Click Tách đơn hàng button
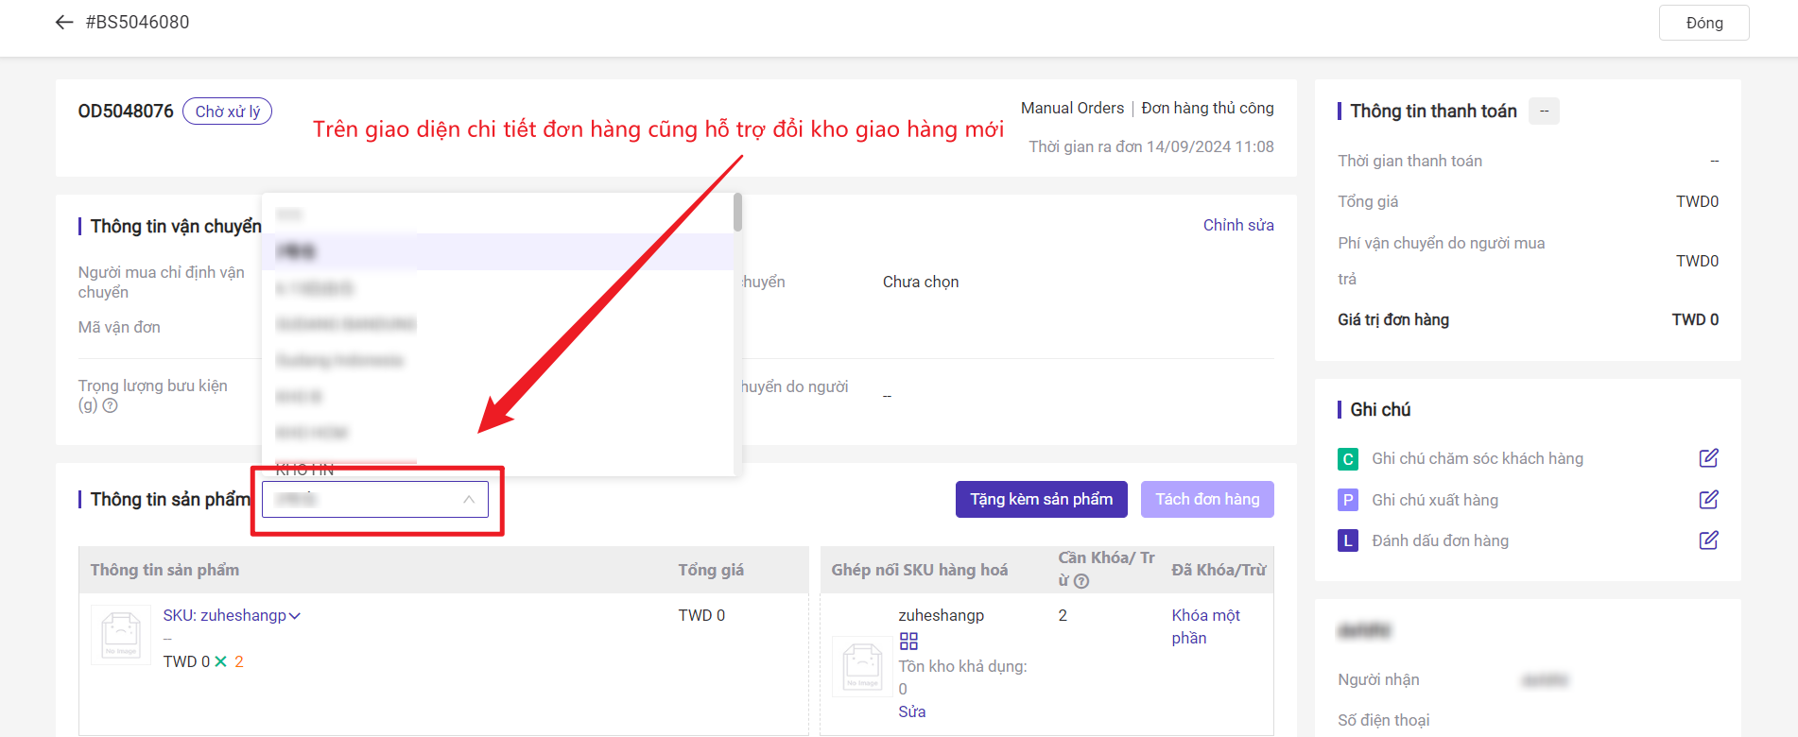 (x=1207, y=499)
